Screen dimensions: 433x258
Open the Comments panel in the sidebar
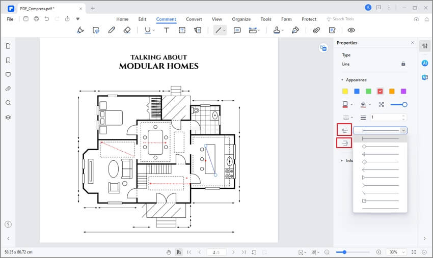tap(8, 74)
